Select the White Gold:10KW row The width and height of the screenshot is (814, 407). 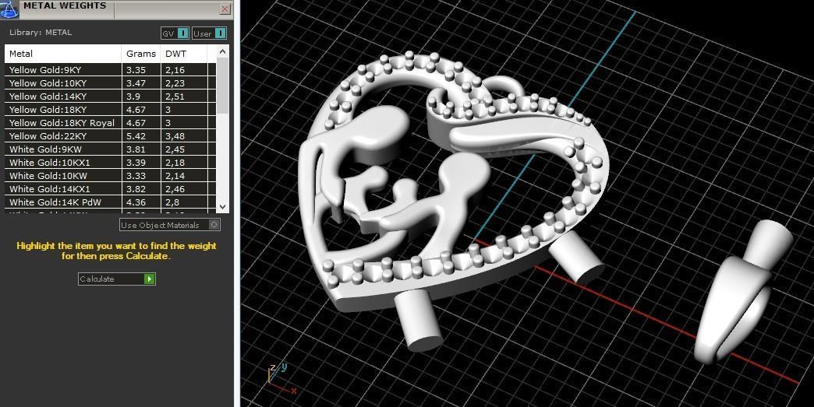[x=110, y=176]
